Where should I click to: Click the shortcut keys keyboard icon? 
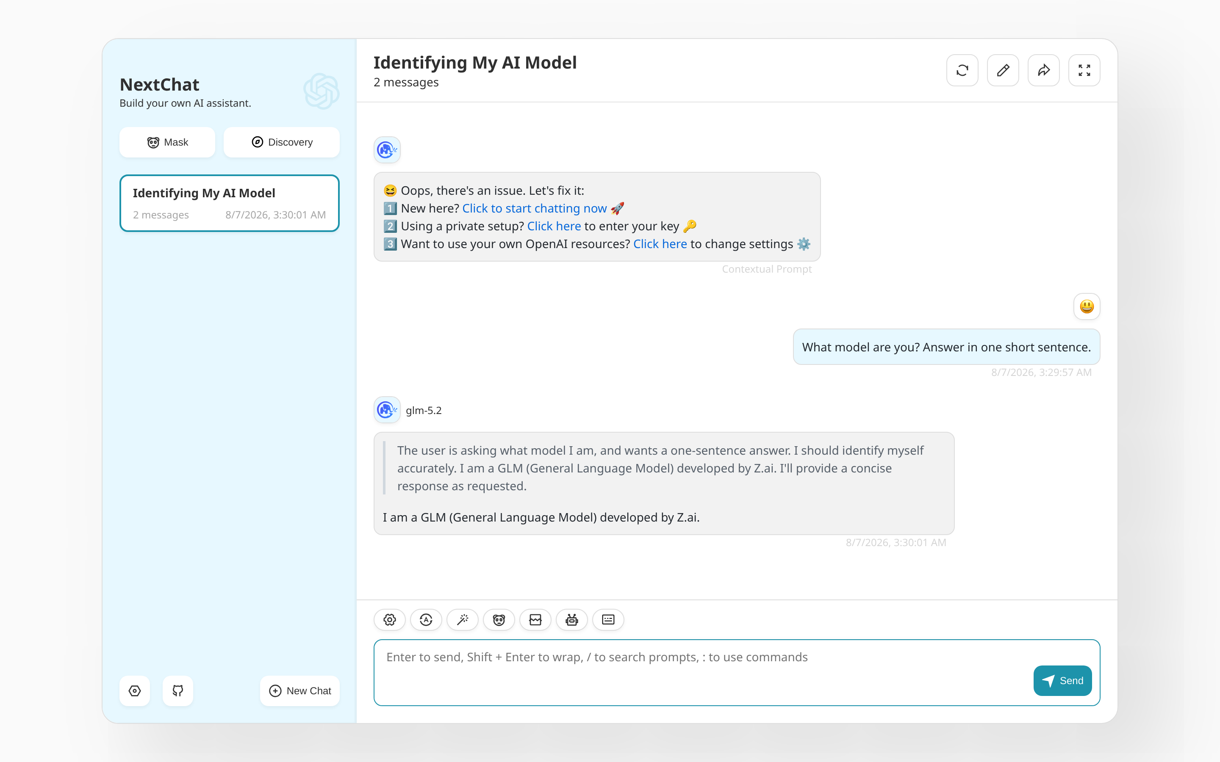pyautogui.click(x=608, y=620)
